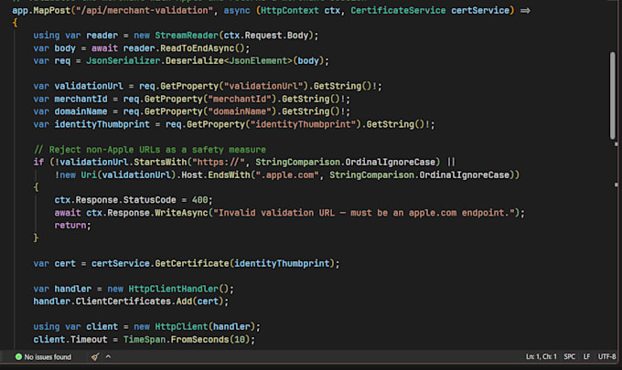
Task: Click the Uri class name
Action: [89, 174]
